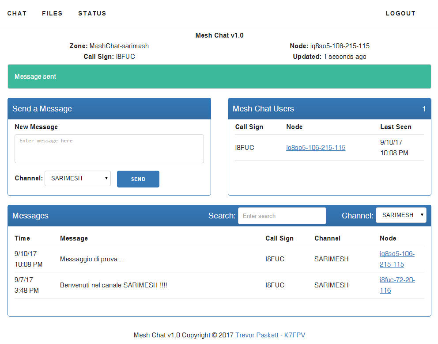Screen dimensions: 438x344
Task: Open Trevor Paskett - K7FPV footer link
Action: [270, 335]
